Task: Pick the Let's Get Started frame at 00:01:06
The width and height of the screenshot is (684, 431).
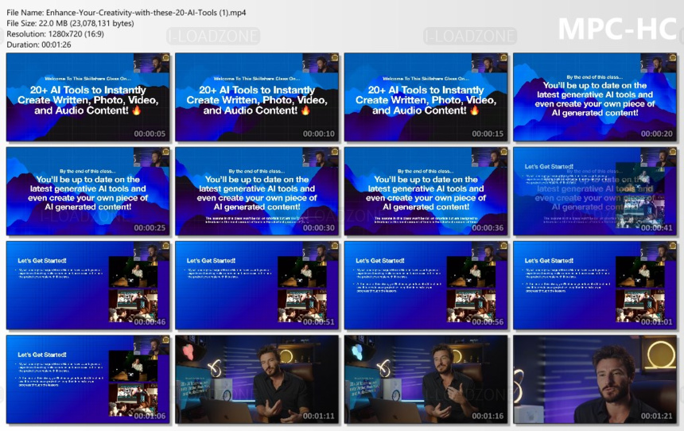Action: pyautogui.click(x=88, y=379)
